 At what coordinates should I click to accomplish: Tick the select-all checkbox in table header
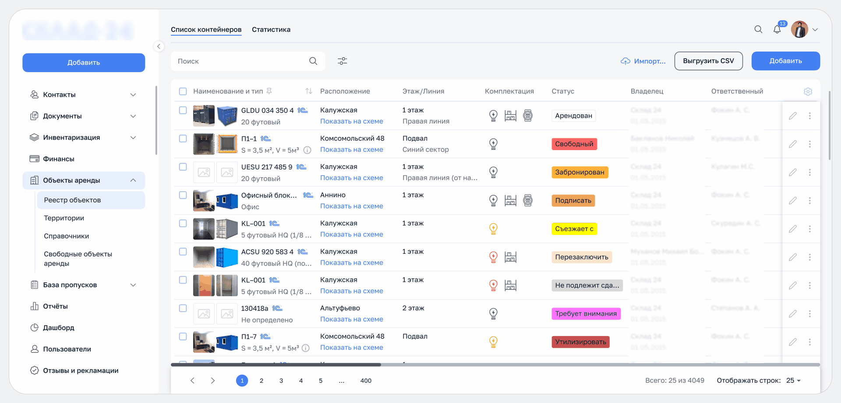183,91
